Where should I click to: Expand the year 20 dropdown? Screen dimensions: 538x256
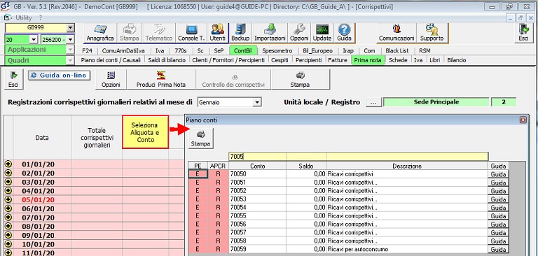tap(34, 40)
